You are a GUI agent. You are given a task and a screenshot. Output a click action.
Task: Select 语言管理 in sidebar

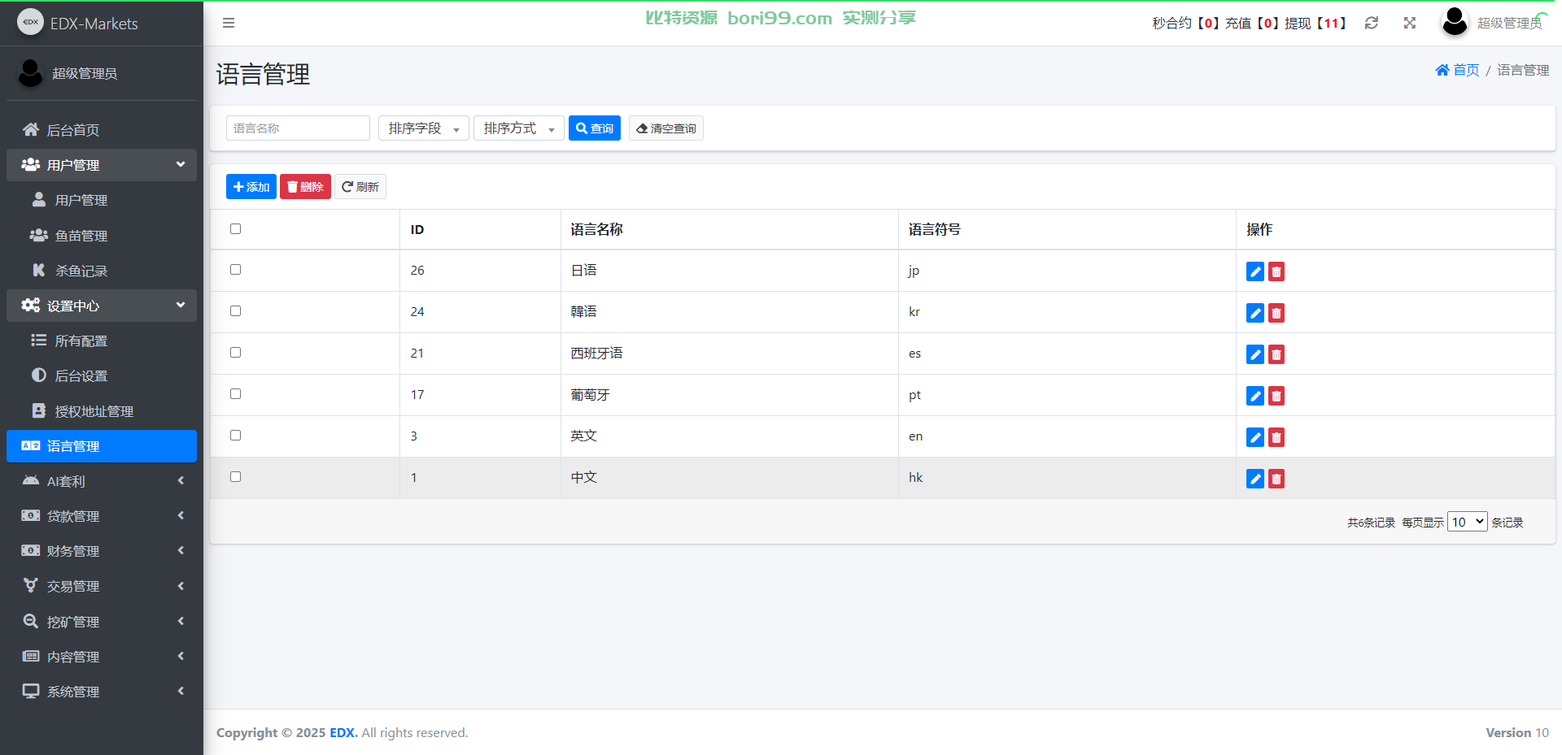pos(102,446)
